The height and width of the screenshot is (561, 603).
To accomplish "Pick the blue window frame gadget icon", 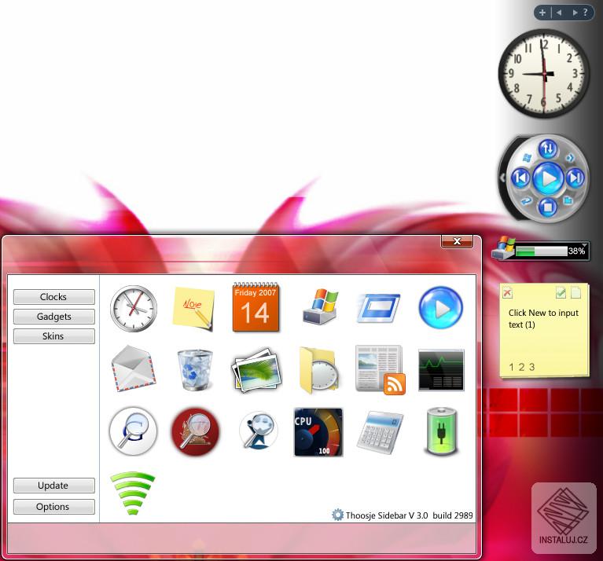I will click(x=379, y=308).
